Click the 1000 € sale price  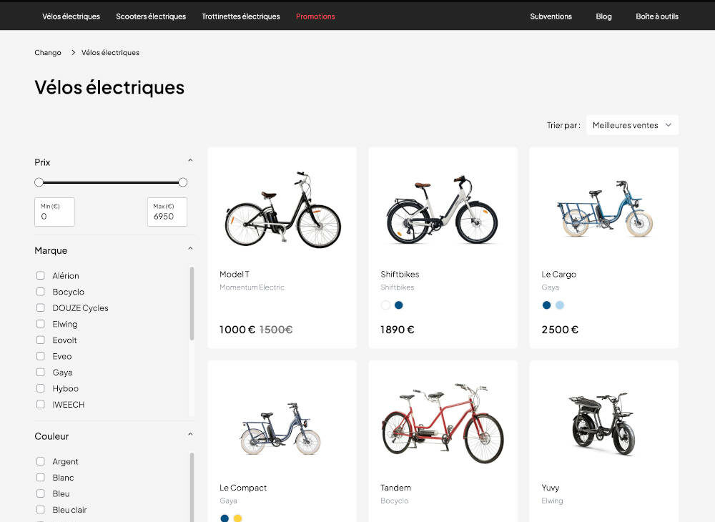pyautogui.click(x=237, y=330)
